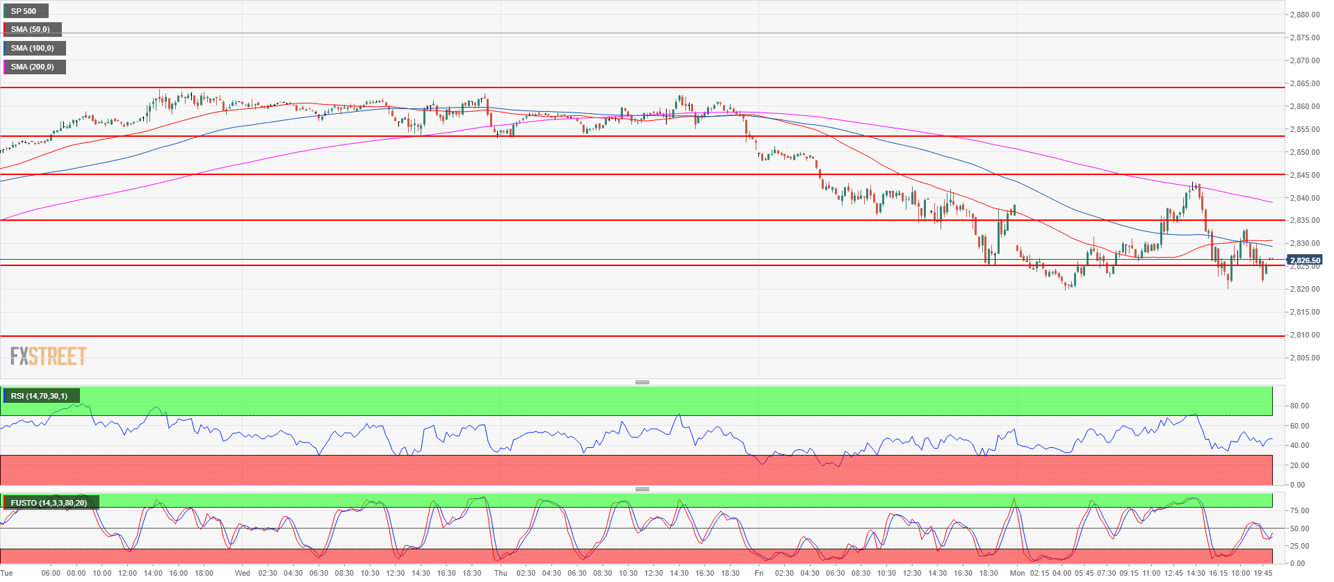The image size is (1334, 582).
Task: Open the RSI (14,70,30,1) indicator label
Action: coord(40,396)
